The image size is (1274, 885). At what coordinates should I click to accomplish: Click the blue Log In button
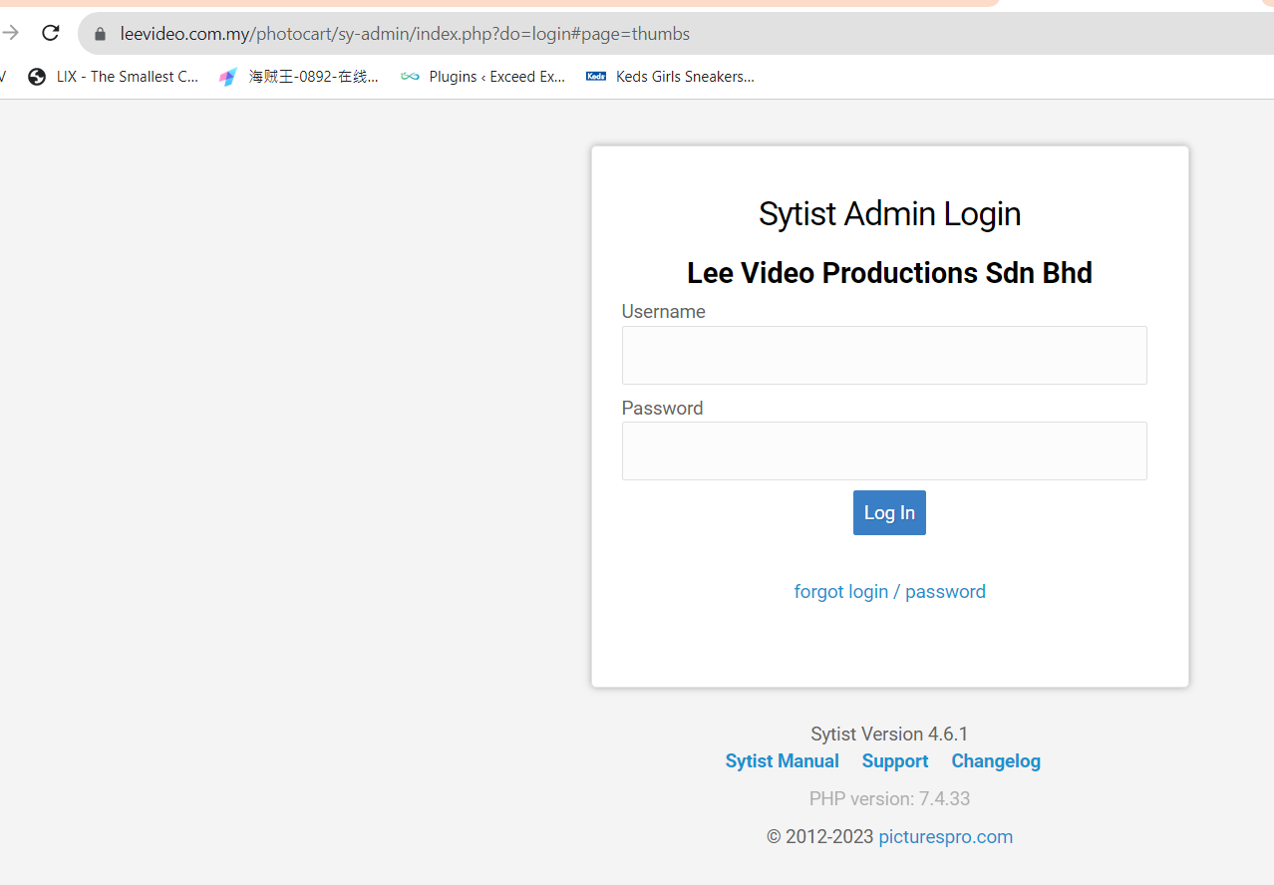(889, 512)
